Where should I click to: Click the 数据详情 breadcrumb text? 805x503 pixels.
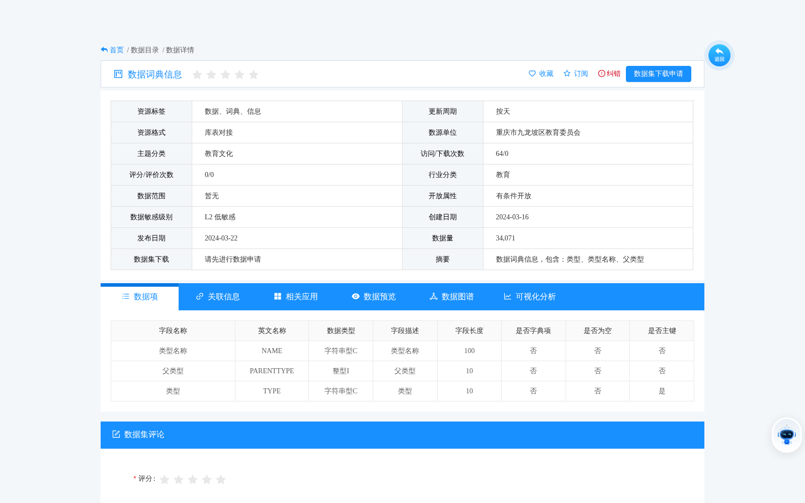(180, 50)
